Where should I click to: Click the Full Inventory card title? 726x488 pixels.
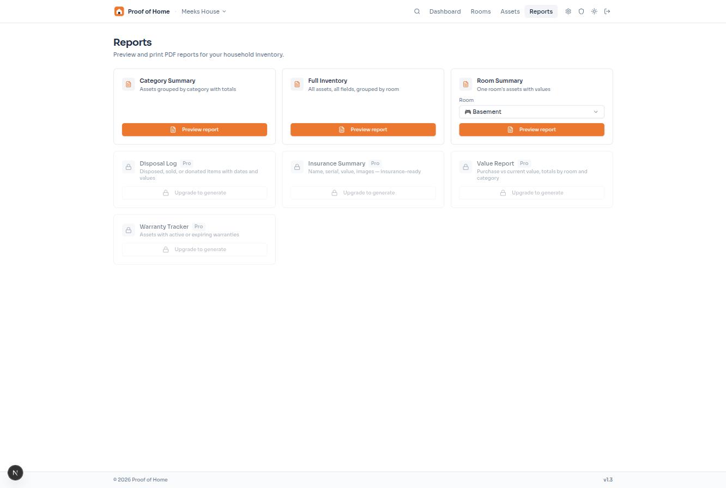tap(328, 81)
